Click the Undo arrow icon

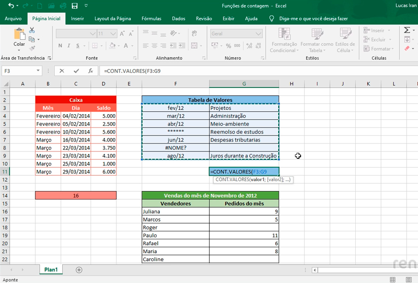[11, 6]
